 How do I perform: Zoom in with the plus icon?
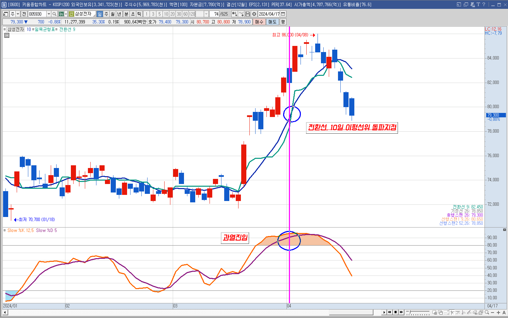pyautogui.click(x=498, y=312)
